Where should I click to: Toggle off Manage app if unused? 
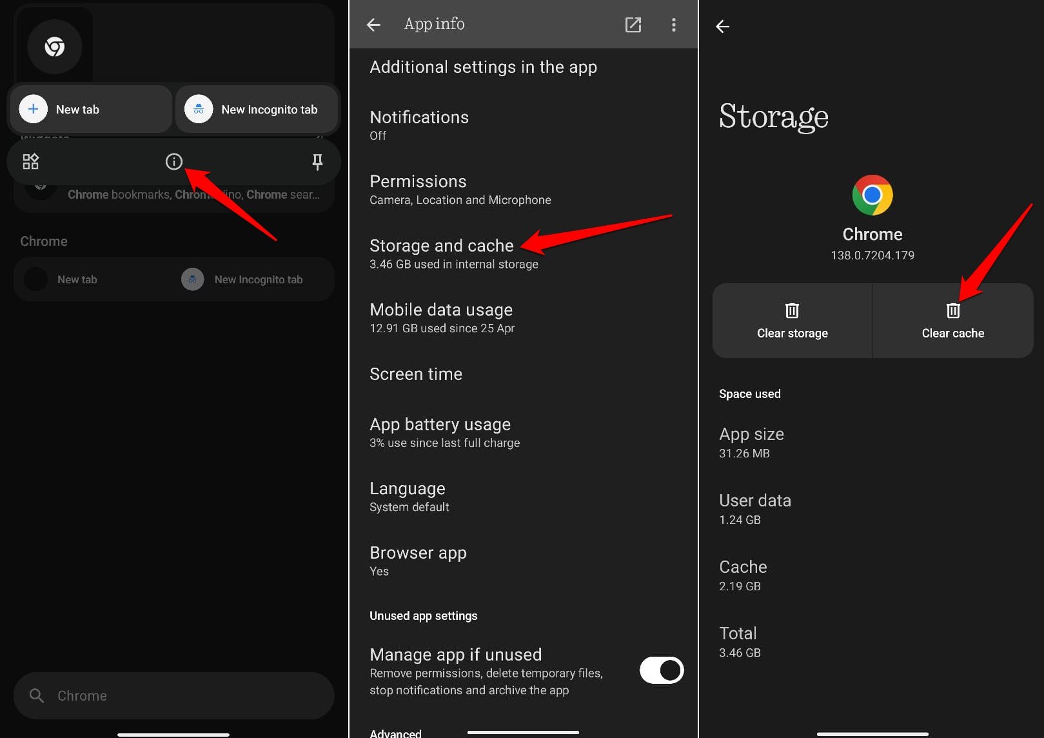661,670
